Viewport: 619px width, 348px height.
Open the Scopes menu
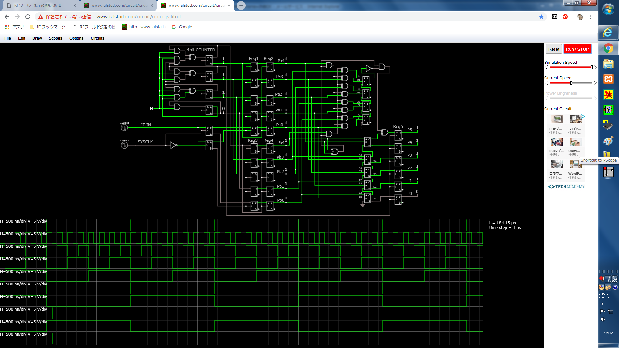pyautogui.click(x=55, y=38)
